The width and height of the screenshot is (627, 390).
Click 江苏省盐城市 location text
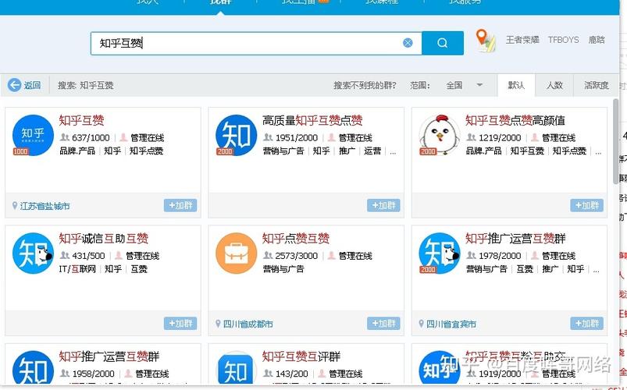pos(45,206)
